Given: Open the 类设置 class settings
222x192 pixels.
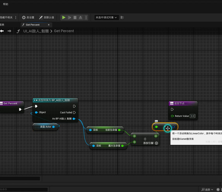Looking at the screenshot, I should pos(28,18).
